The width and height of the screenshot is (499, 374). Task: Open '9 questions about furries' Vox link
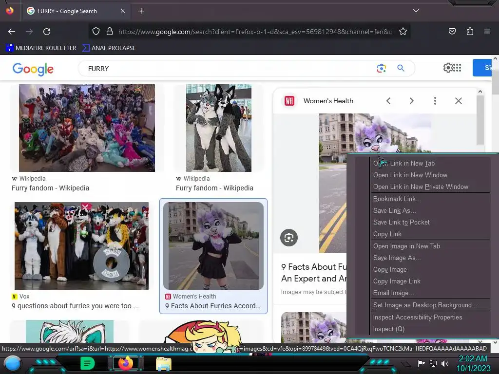click(75, 306)
